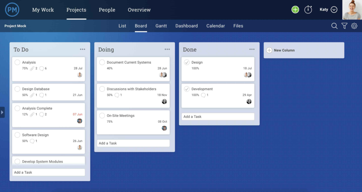Open the To Do column options menu

pyautogui.click(x=82, y=49)
